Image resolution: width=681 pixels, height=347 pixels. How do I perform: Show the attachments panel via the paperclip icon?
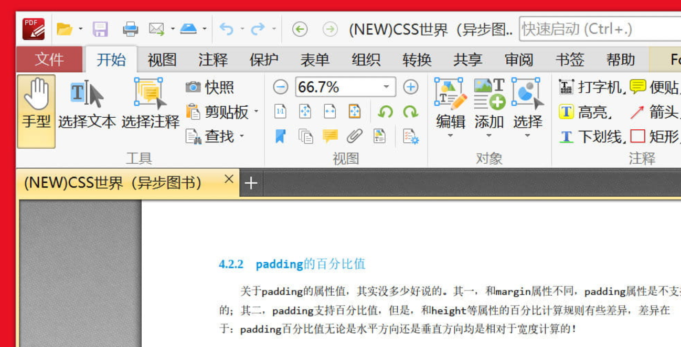coord(355,137)
